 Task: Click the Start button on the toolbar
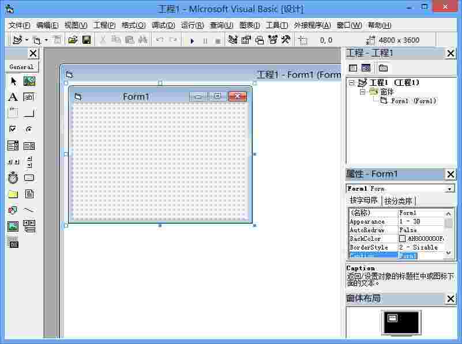tap(191, 40)
